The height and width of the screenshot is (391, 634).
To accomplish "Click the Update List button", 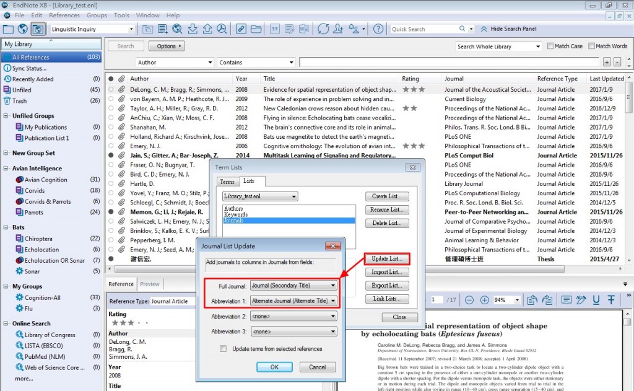I will tap(387, 258).
